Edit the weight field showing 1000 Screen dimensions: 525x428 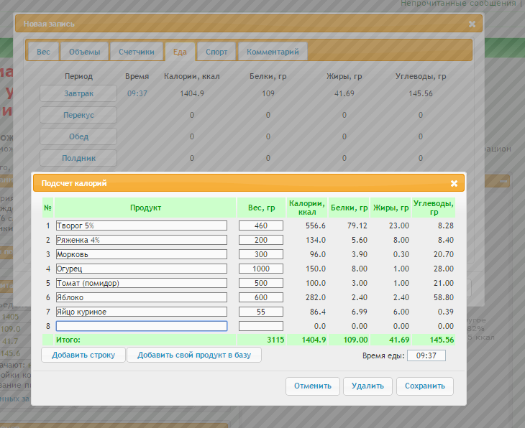[261, 269]
